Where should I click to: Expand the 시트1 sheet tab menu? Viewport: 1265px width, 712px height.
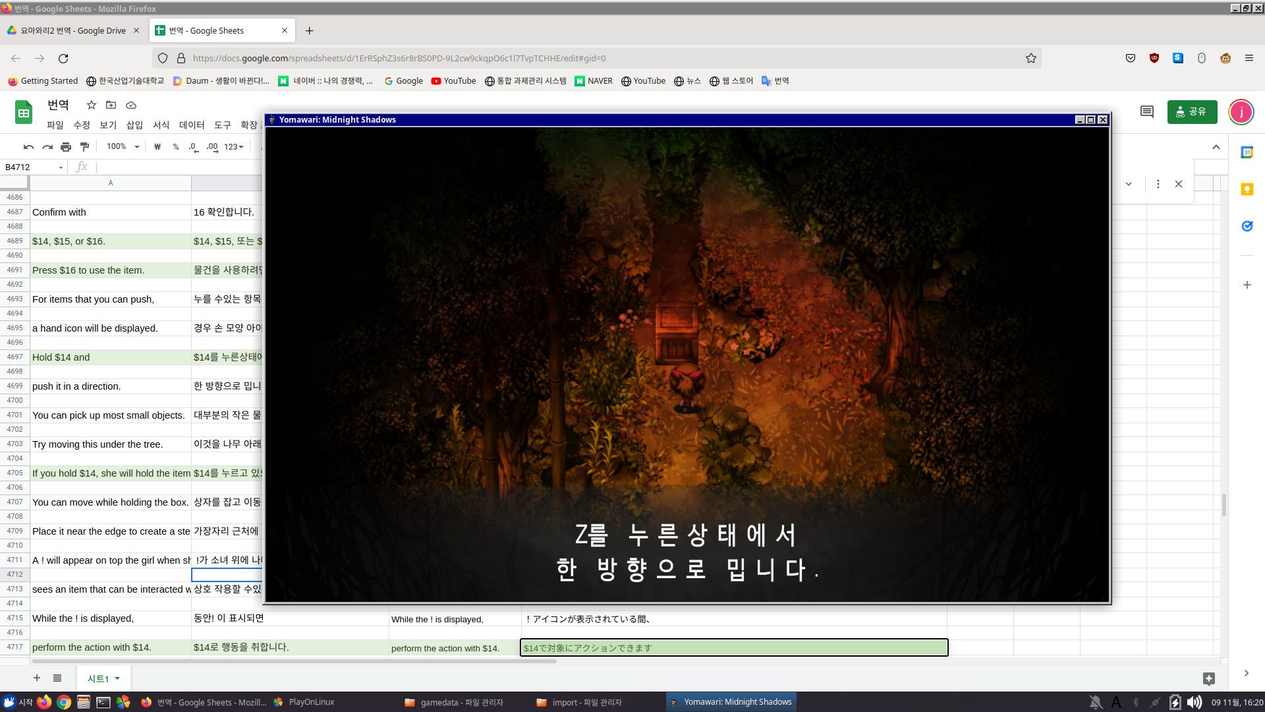[117, 678]
